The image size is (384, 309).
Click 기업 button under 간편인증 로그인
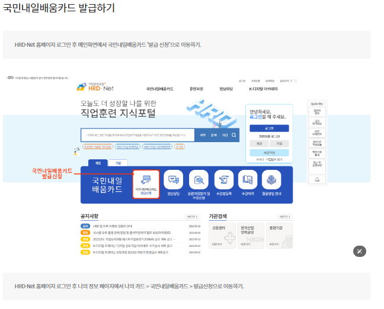tap(279, 144)
